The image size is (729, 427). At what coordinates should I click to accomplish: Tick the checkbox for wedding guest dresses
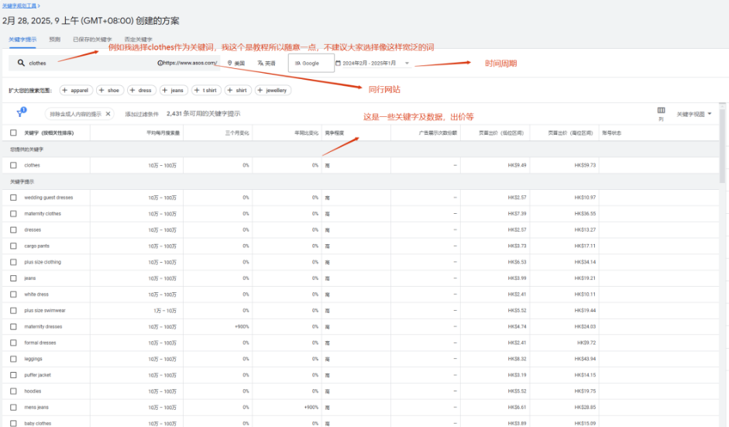click(x=13, y=198)
